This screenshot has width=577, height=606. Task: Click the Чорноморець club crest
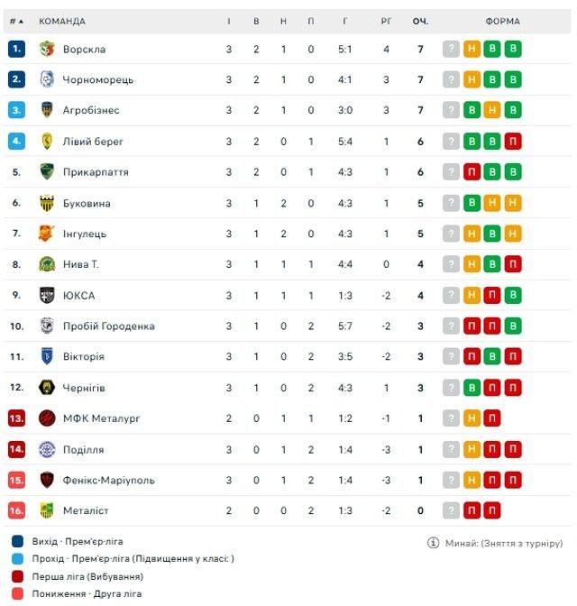click(47, 80)
